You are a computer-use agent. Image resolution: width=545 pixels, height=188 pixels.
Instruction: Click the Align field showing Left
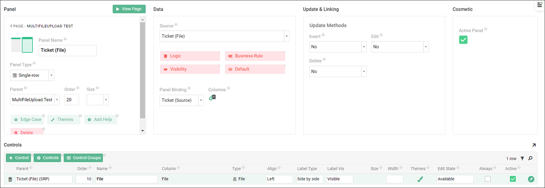click(x=279, y=179)
